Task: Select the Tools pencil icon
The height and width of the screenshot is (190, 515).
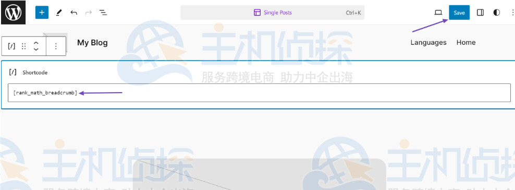Action: click(x=59, y=13)
